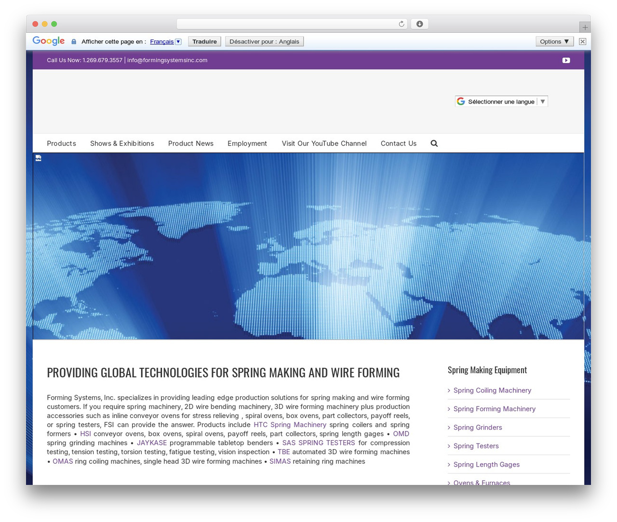Visit the JAYKASE link
Viewport: 617px width, 522px height.
click(152, 443)
